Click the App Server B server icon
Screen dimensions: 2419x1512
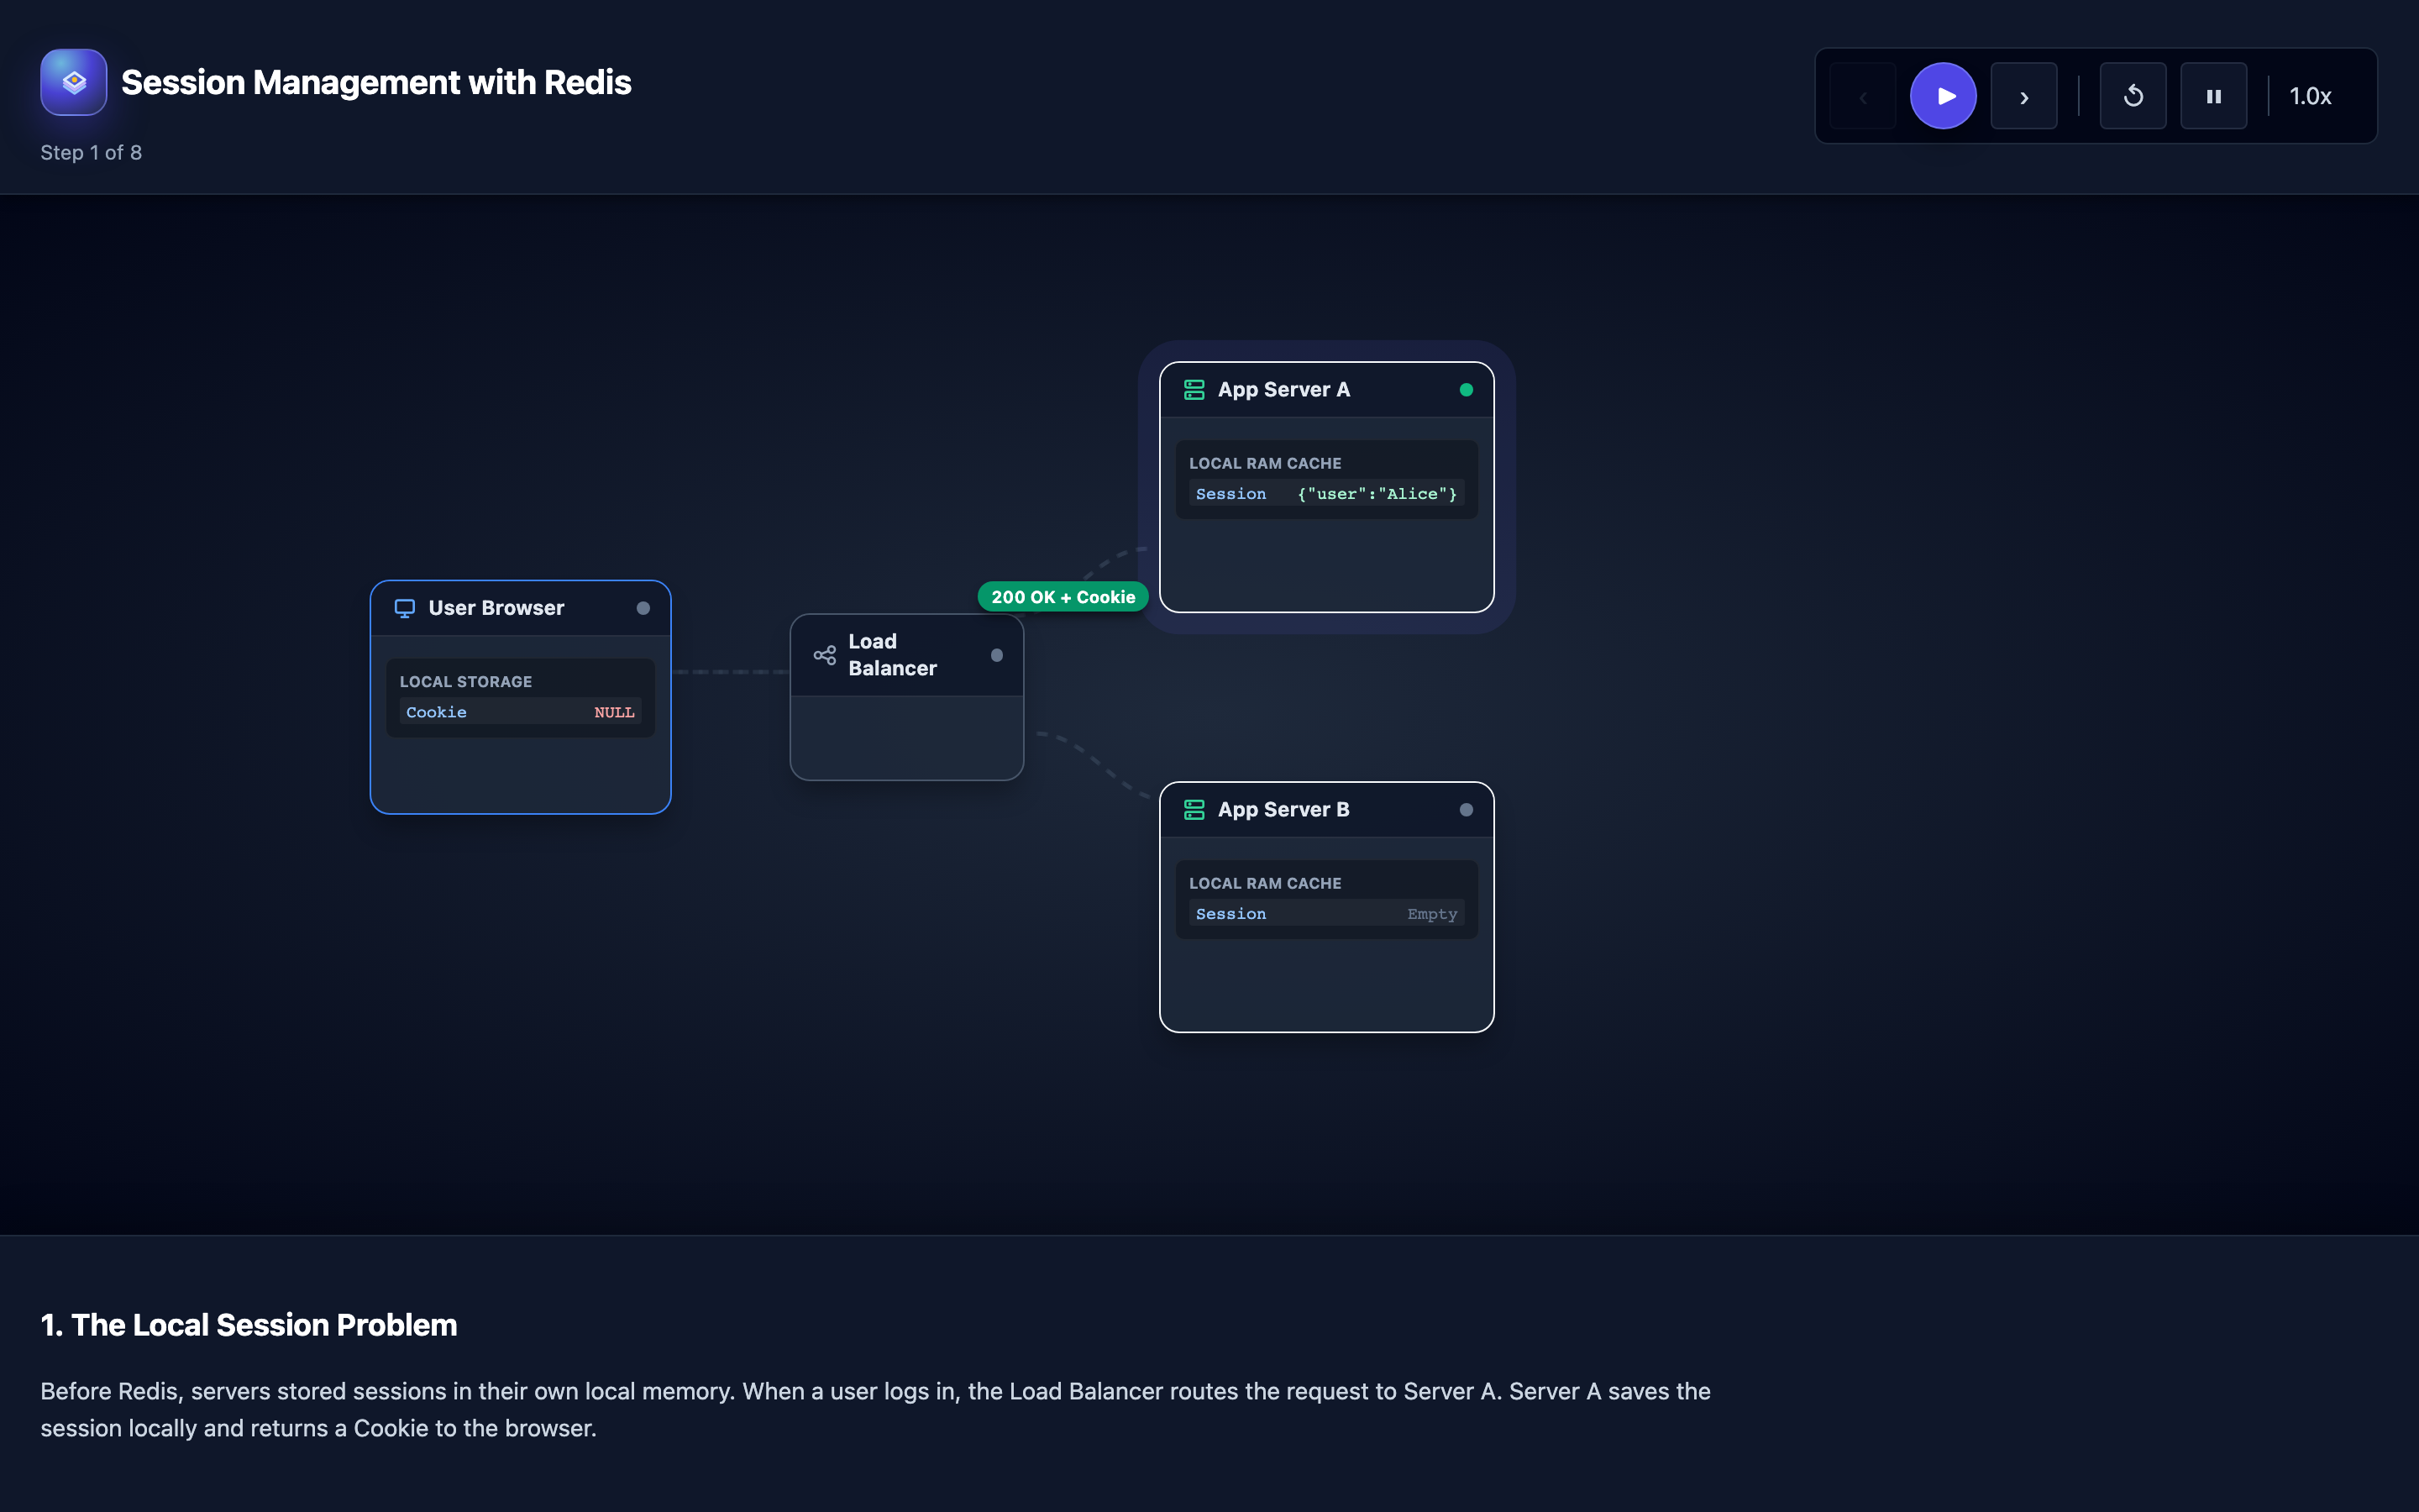coord(1194,809)
